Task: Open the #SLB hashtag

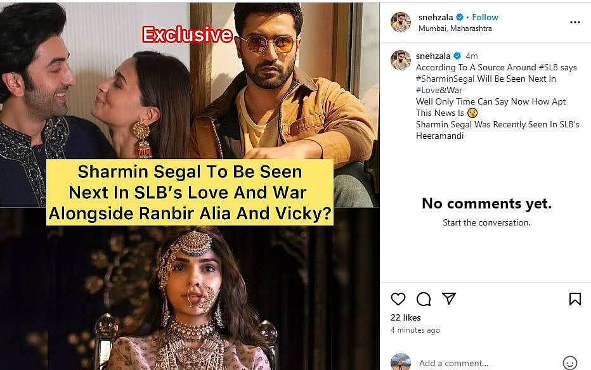Action: (x=548, y=67)
